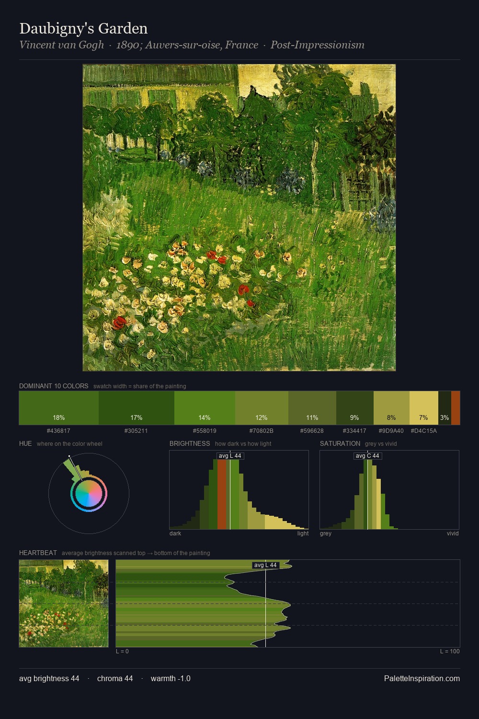Viewport: 479px width, 719px height.
Task: Click the "dark" axis label under Brightness
Action: pos(175,533)
